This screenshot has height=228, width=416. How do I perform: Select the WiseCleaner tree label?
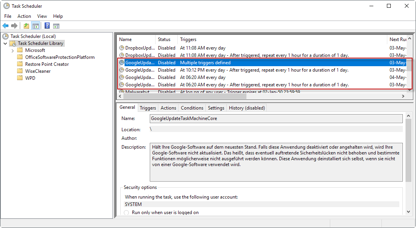(x=38, y=71)
